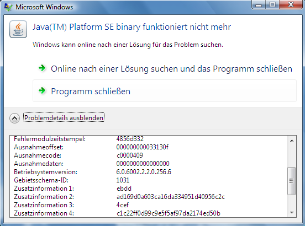Select the 'Zusatzinformation 2:' label
Image resolution: width=305 pixels, height=226 pixels.
coord(44,197)
